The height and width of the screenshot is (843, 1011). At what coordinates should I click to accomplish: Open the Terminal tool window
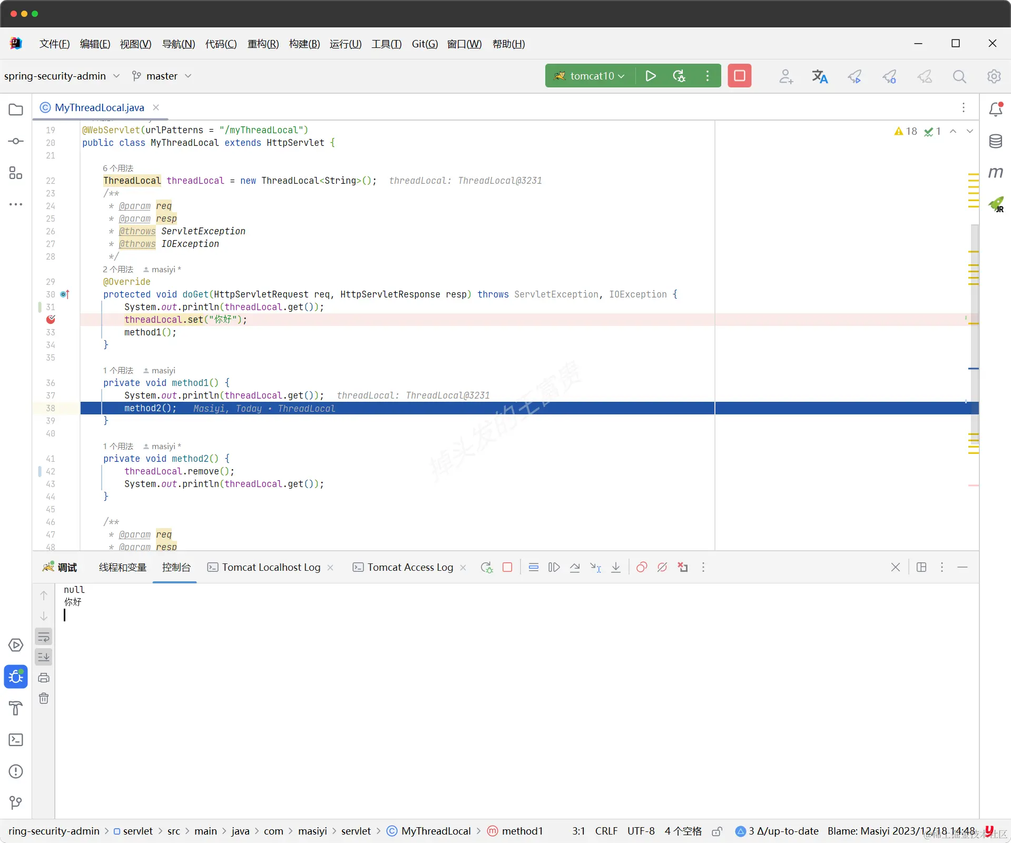point(16,740)
